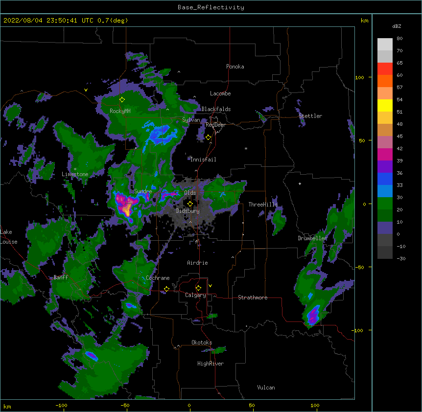The width and height of the screenshot is (422, 412).
Task: Select the HighRiver city label
Action: (211, 364)
